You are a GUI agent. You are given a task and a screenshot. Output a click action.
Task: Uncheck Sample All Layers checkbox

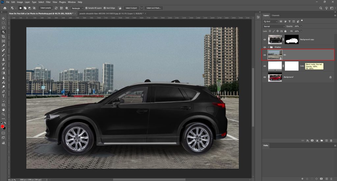click(x=87, y=8)
